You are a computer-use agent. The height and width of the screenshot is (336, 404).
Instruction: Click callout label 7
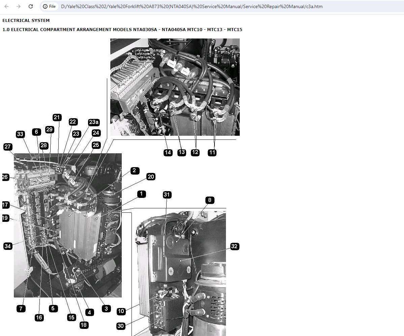click(x=21, y=308)
